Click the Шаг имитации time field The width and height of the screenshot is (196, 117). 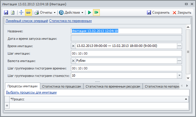tap(126, 53)
